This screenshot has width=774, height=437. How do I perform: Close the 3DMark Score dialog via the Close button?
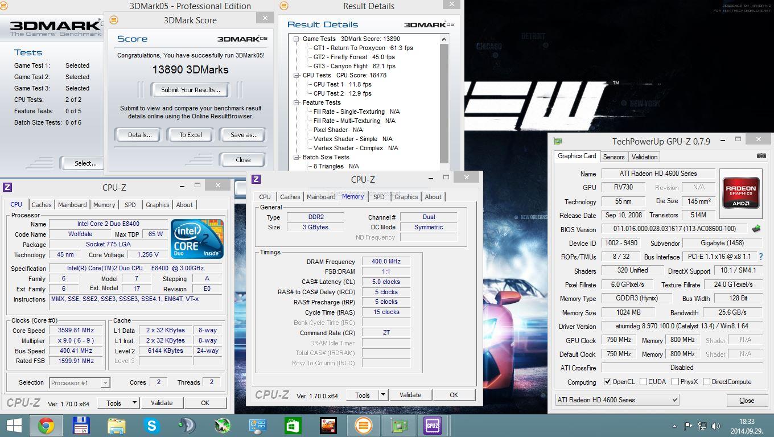[x=243, y=160]
